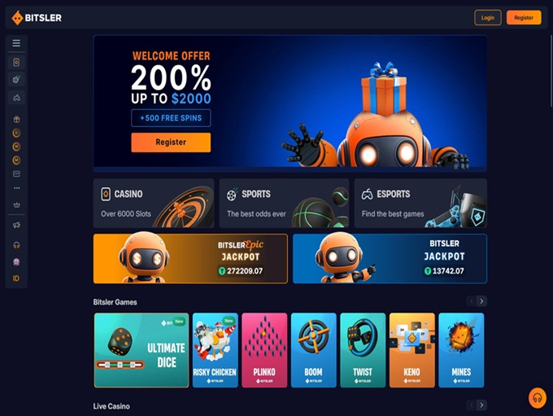Open the casino icon in sidebar

point(16,62)
